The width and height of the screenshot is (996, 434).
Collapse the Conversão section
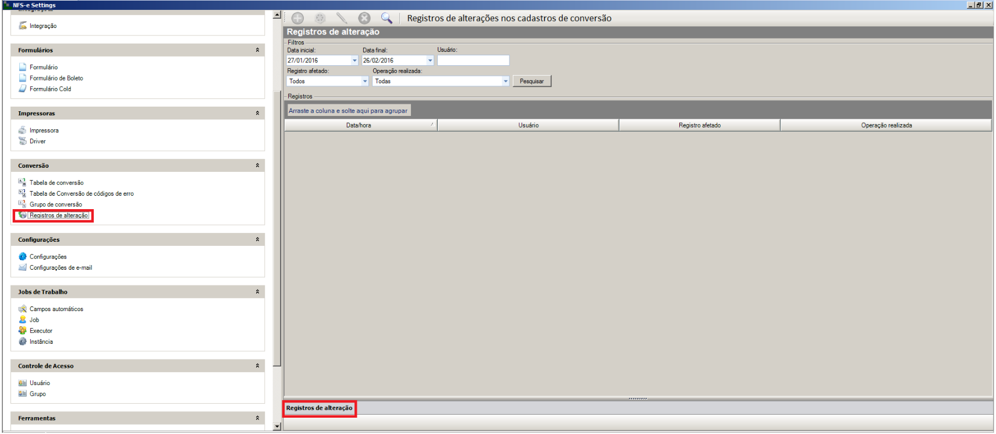click(x=257, y=165)
